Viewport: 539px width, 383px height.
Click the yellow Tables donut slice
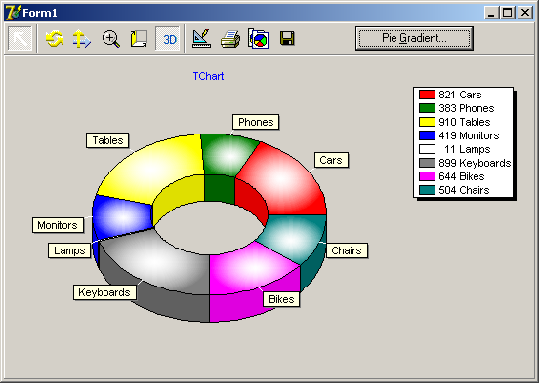click(151, 169)
